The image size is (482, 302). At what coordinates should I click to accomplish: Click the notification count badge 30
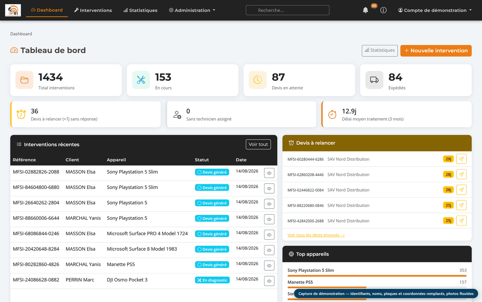point(374,6)
